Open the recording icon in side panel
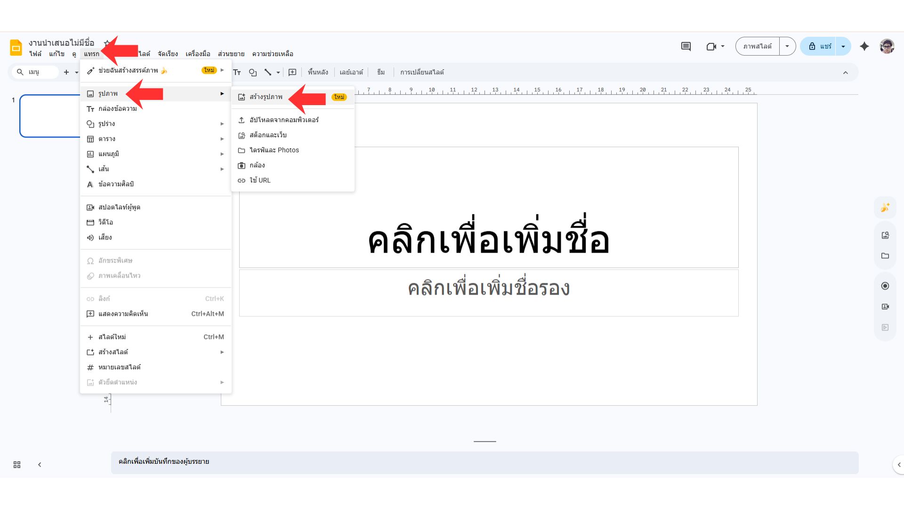904x509 pixels. pos(885,286)
